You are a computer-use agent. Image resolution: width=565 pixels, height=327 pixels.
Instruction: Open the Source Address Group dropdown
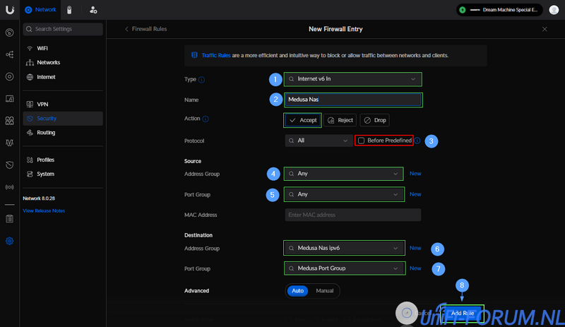tap(344, 173)
